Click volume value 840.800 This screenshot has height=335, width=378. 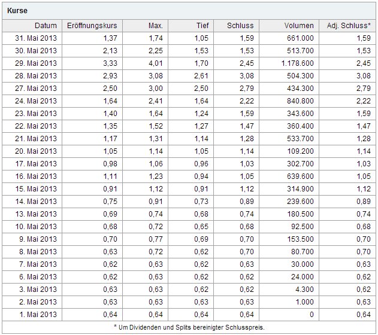(300, 100)
